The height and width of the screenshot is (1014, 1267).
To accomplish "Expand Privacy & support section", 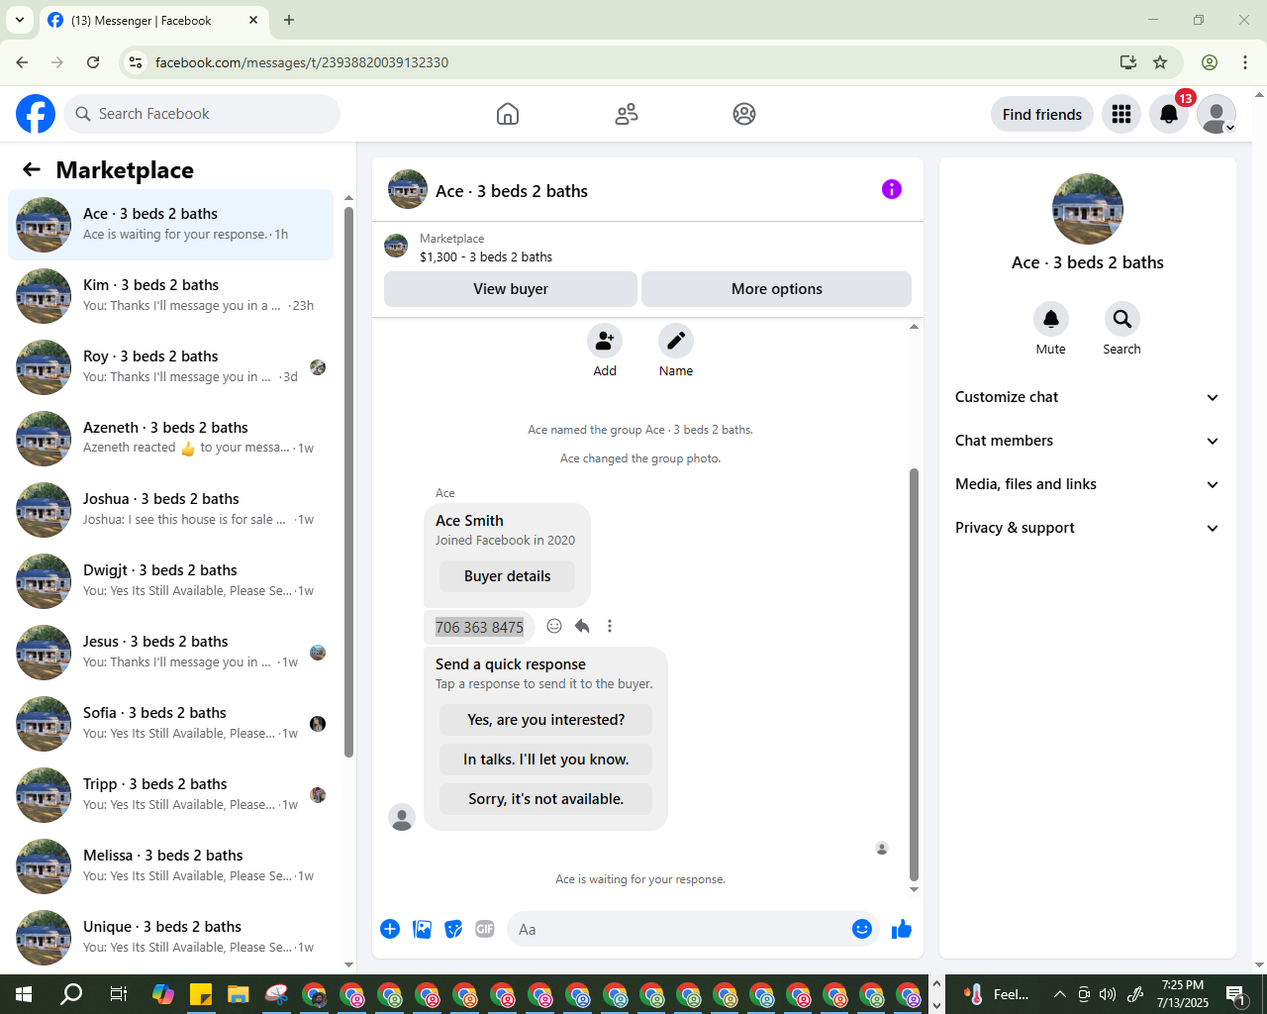I will click(1088, 528).
